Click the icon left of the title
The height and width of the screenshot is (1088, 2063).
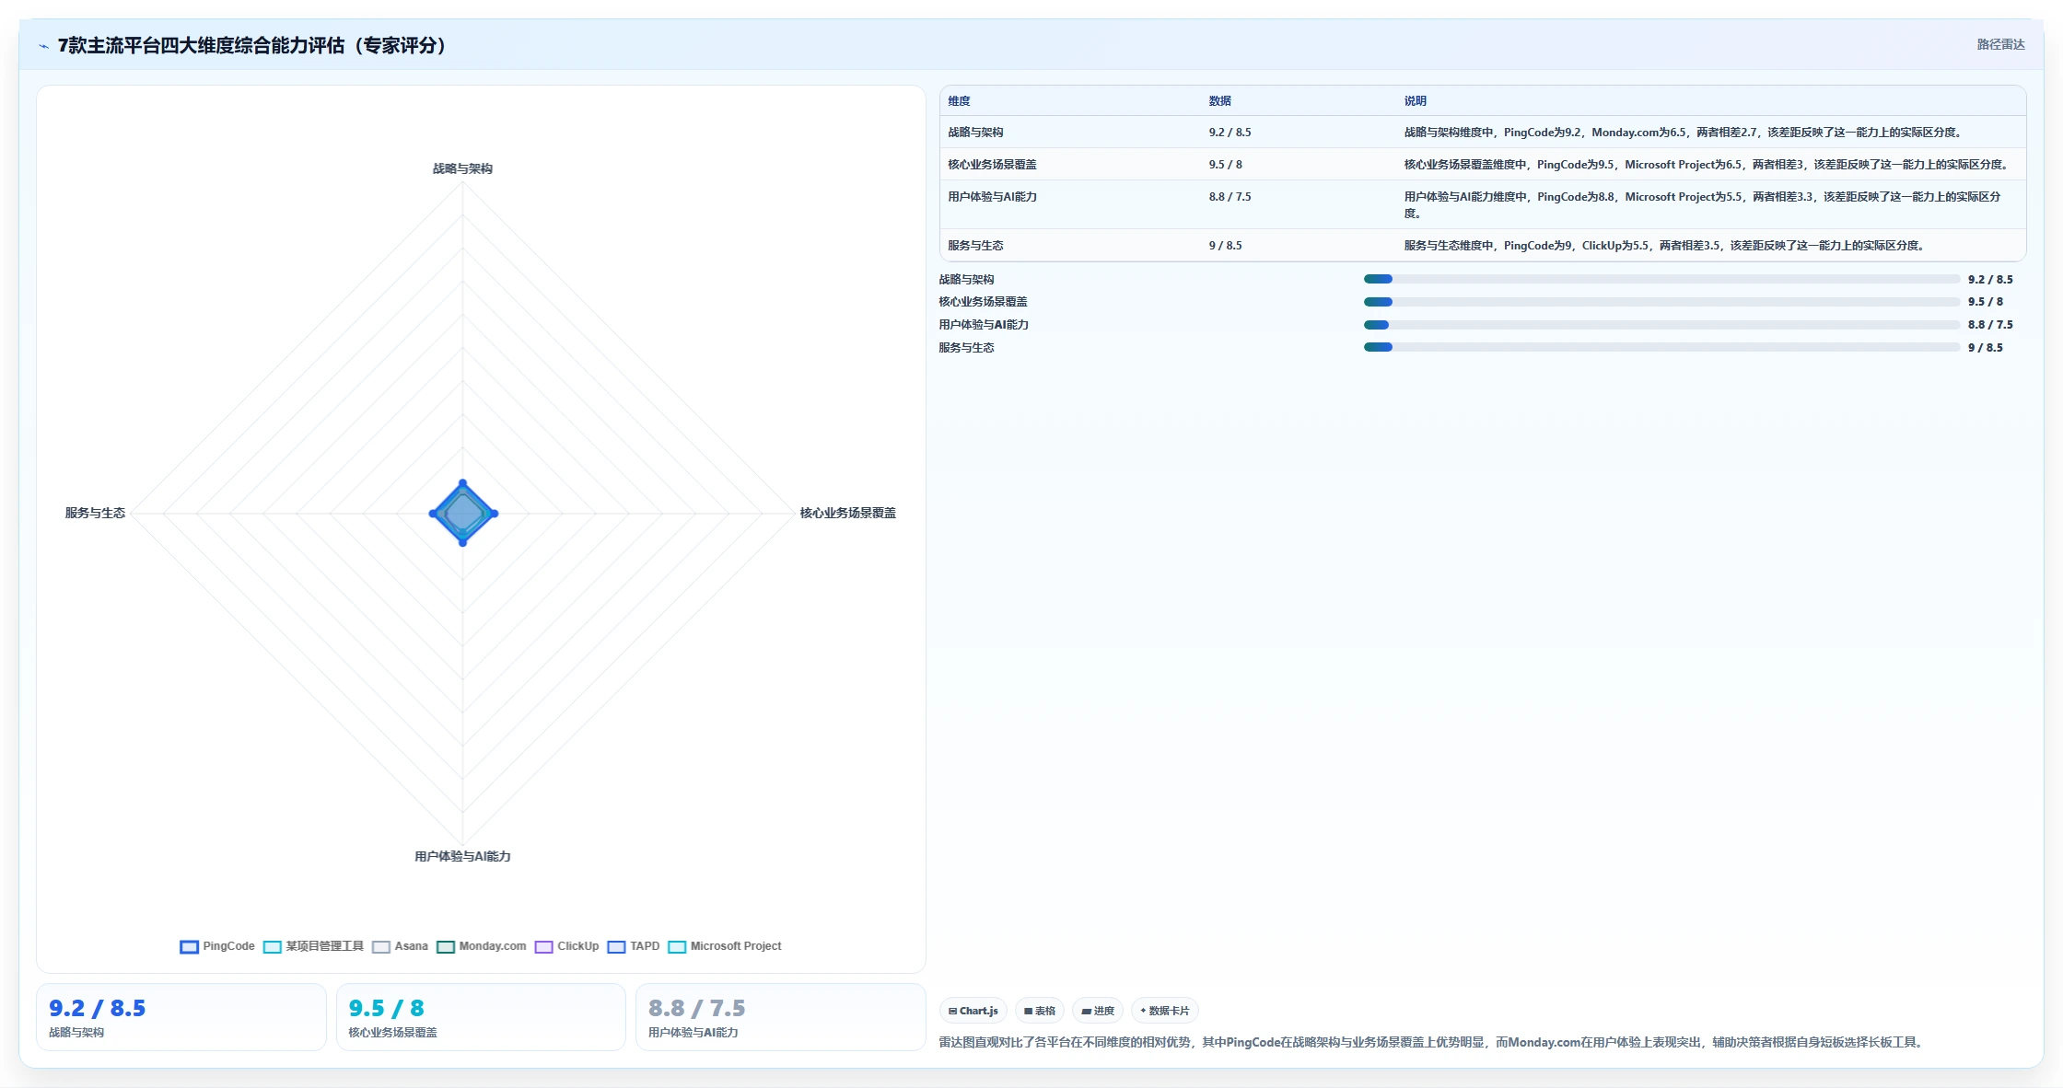[43, 46]
